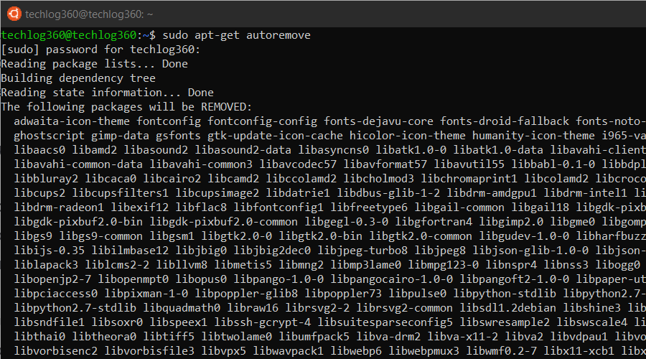The height and width of the screenshot is (359, 646).
Task: Click 'The following packages will be REMOVED:' line
Action: click(126, 107)
